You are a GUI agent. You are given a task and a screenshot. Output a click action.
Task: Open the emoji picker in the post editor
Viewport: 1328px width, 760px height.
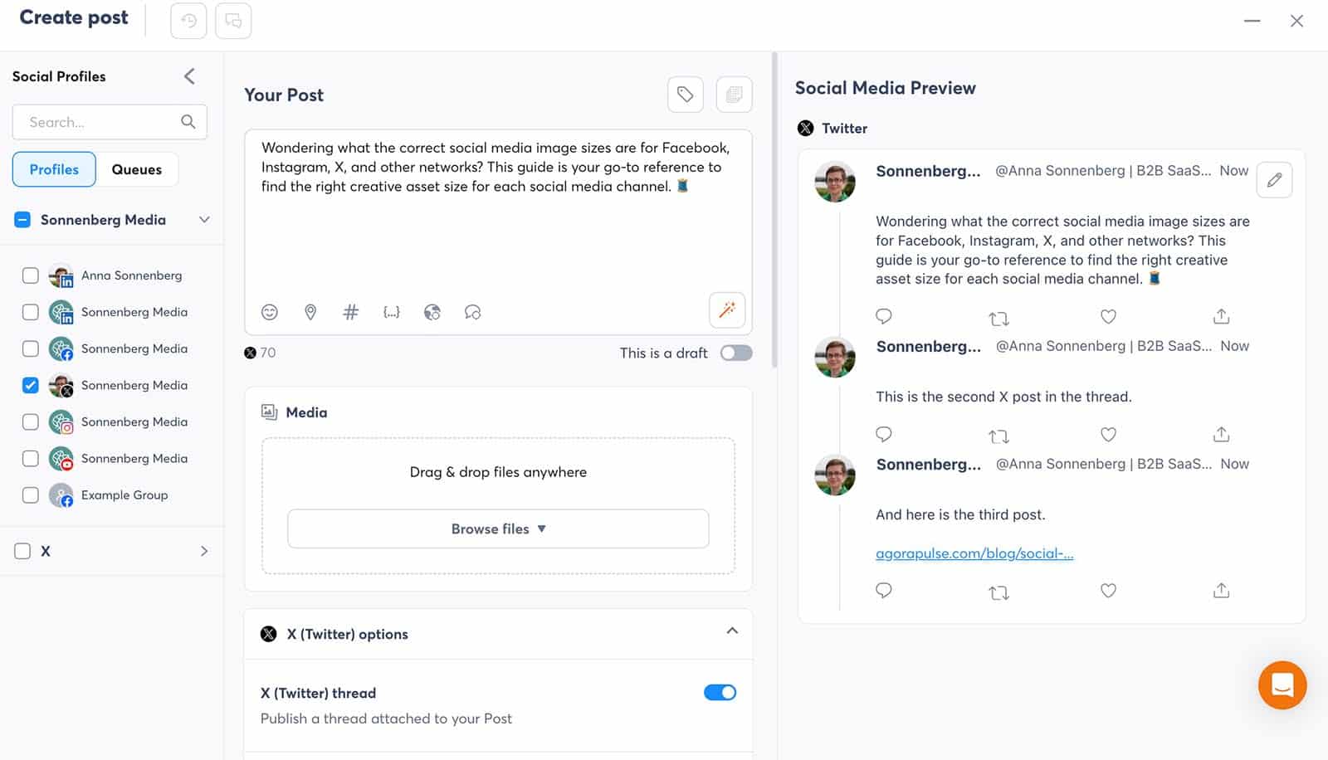[269, 312]
